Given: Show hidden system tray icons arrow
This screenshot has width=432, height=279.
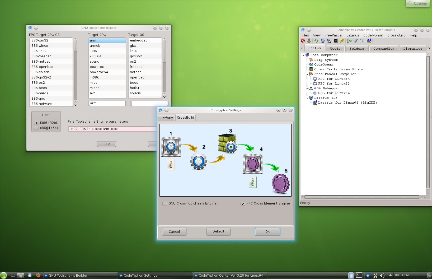Looking at the screenshot, I should (x=390, y=275).
